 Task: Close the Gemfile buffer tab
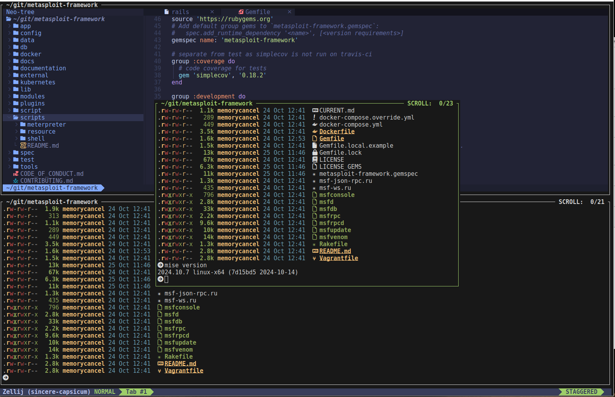(x=289, y=12)
